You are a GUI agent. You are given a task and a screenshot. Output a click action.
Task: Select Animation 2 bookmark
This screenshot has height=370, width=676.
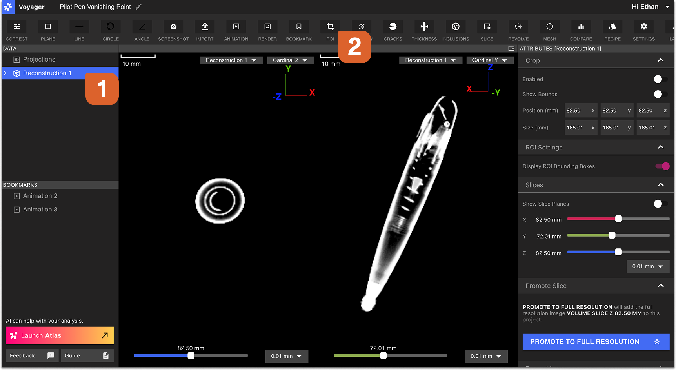pyautogui.click(x=40, y=196)
